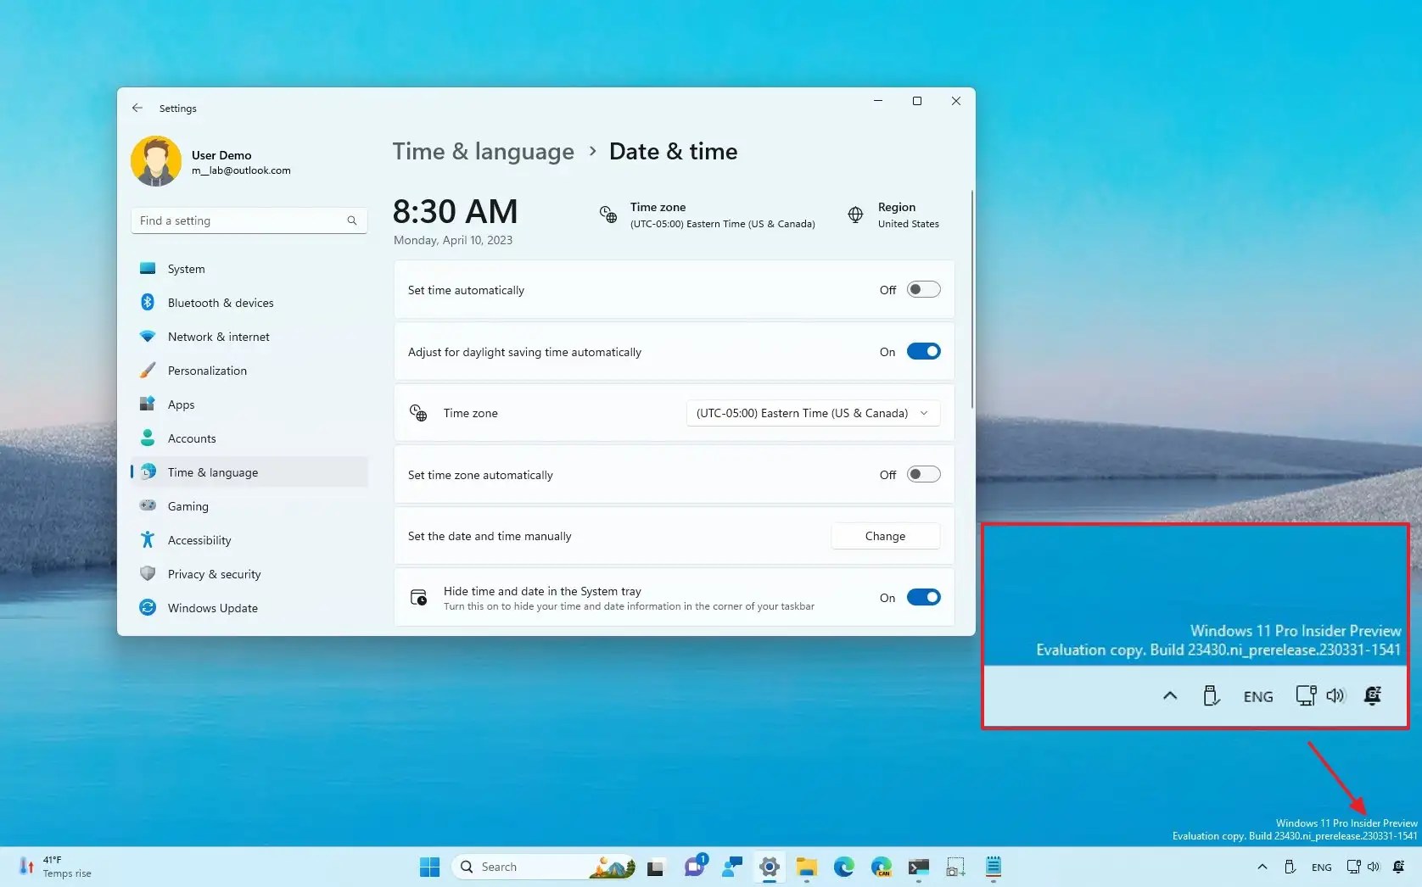This screenshot has width=1422, height=887.
Task: Open the weather widget showing 41°F
Action: pyautogui.click(x=53, y=867)
